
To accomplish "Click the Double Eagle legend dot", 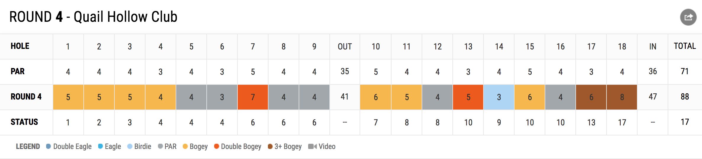I will [48, 146].
